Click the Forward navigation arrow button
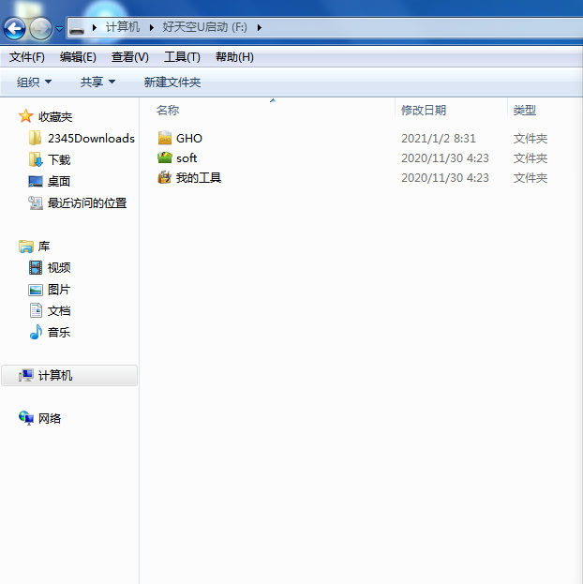583x584 pixels. (x=40, y=28)
